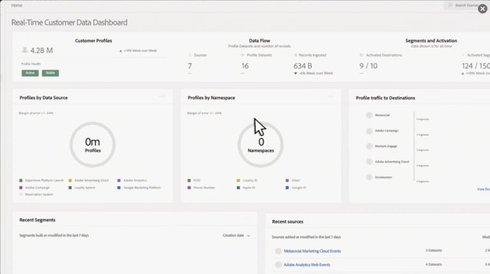Click the Records Ingested metric icon
This screenshot has height=274, width=490.
pyautogui.click(x=295, y=55)
